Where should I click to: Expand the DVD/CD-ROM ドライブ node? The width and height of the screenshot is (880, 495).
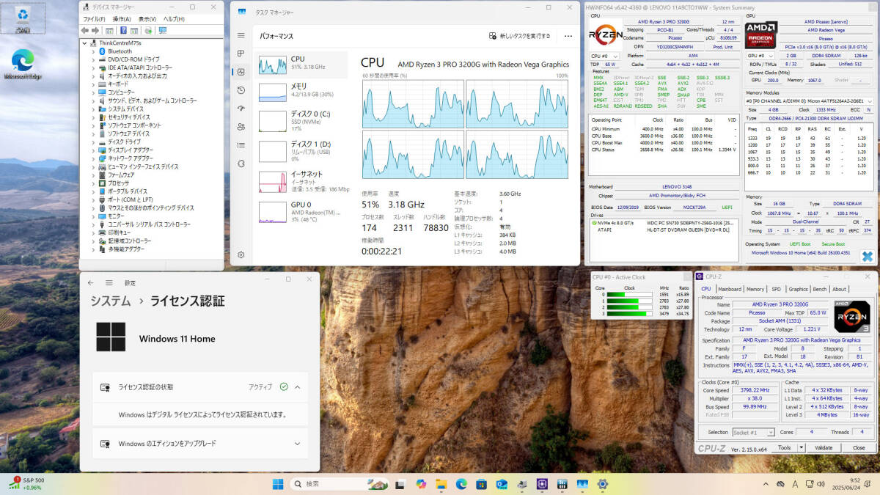(x=93, y=59)
